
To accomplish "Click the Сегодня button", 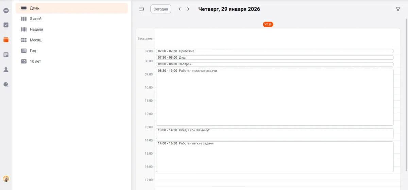I will pyautogui.click(x=160, y=9).
